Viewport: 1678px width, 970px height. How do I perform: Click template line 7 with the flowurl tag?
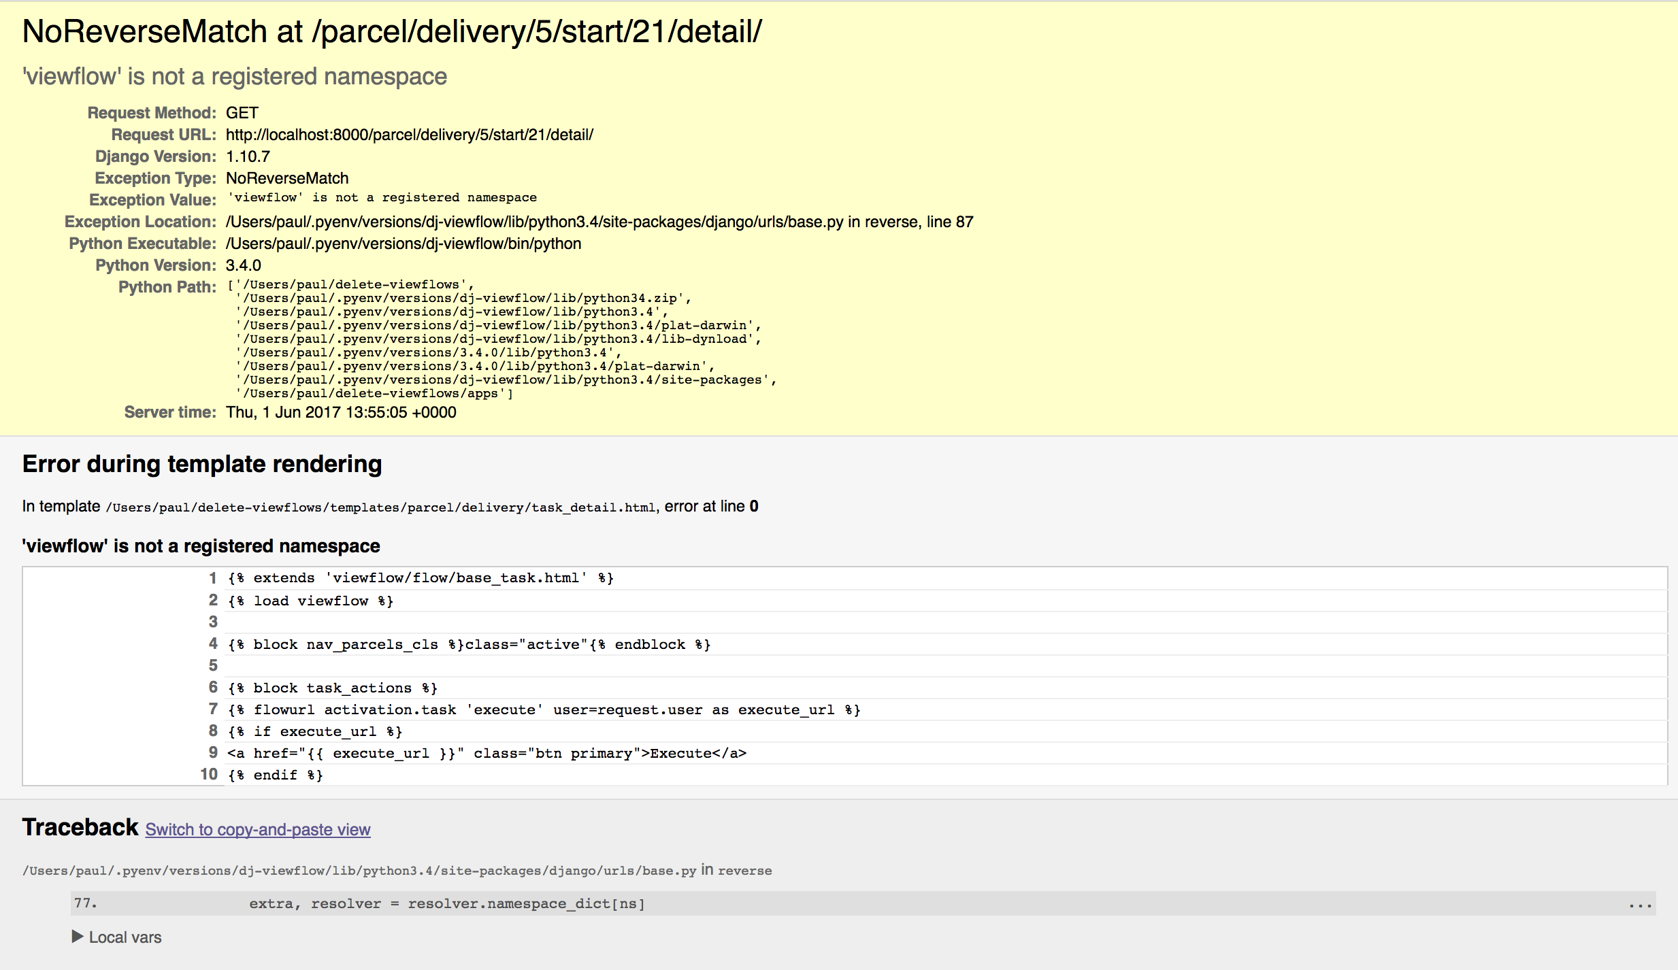(543, 710)
